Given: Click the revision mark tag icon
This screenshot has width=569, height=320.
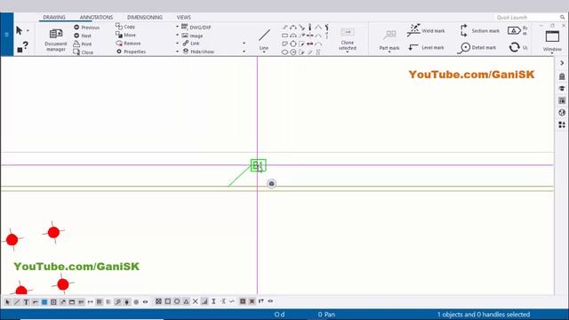Looking at the screenshot, I should point(514,31).
